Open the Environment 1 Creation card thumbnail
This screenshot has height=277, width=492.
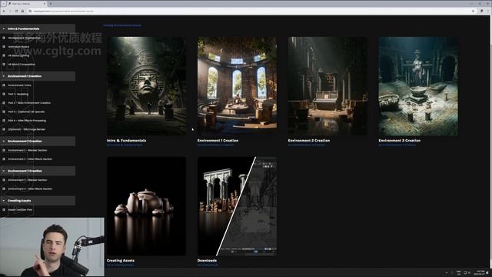[237, 86]
